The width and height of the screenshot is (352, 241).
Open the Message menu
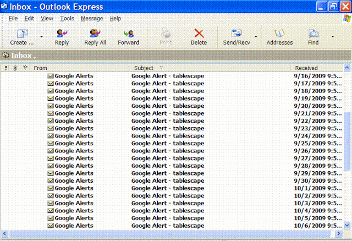(x=92, y=18)
